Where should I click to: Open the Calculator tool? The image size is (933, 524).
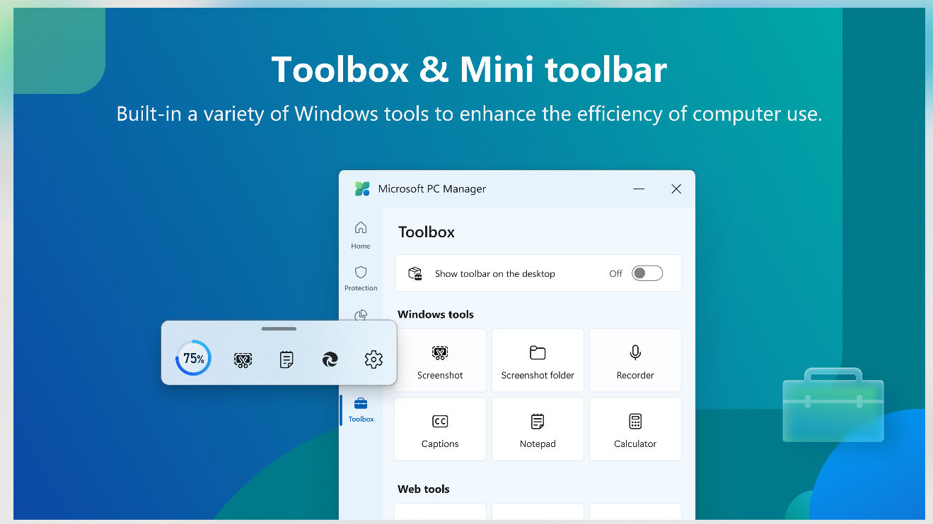[x=635, y=429]
